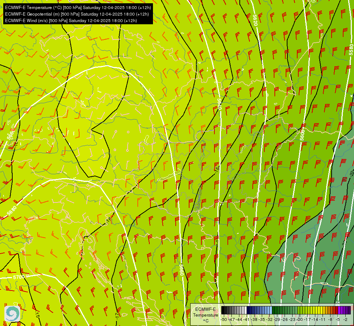Select the 5600 geopotential contour label
The image size is (354, 326).
pos(302,135)
